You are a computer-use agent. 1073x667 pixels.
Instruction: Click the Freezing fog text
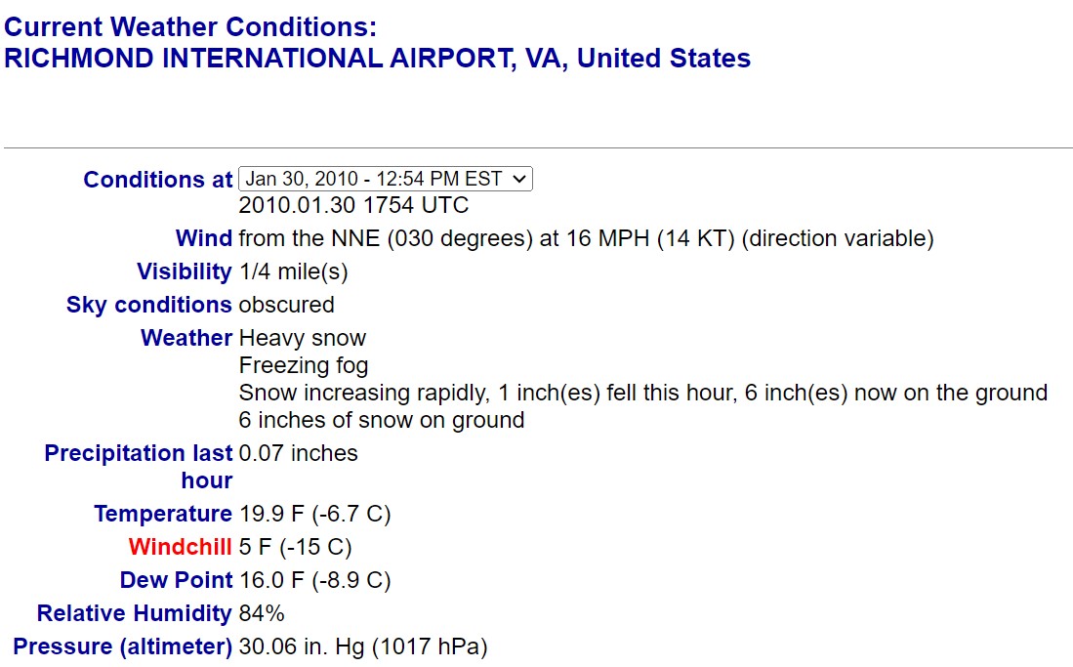[x=304, y=365]
